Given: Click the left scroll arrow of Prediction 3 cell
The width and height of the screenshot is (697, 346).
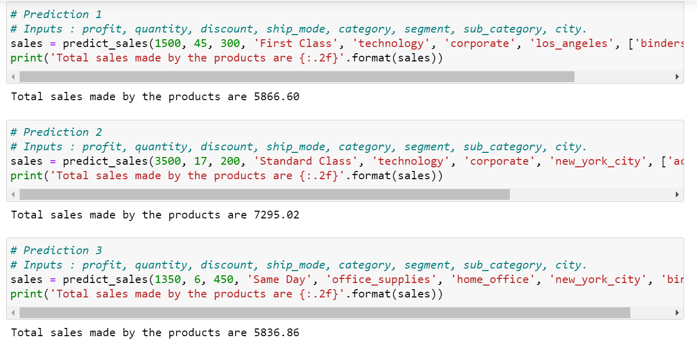Looking at the screenshot, I should 12,312.
